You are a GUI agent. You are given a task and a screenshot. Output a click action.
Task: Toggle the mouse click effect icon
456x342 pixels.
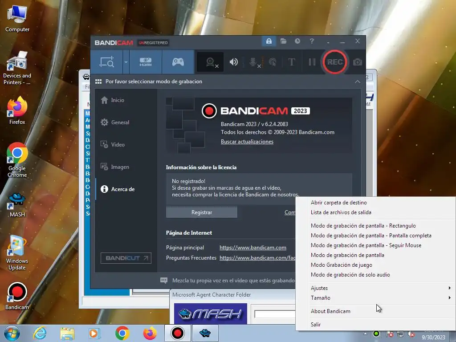(273, 62)
